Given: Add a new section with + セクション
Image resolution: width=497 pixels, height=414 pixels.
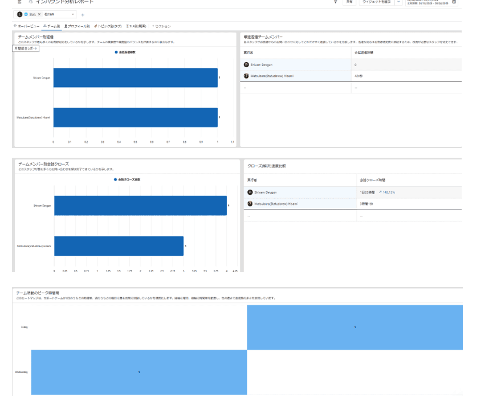Looking at the screenshot, I should click(x=161, y=26).
